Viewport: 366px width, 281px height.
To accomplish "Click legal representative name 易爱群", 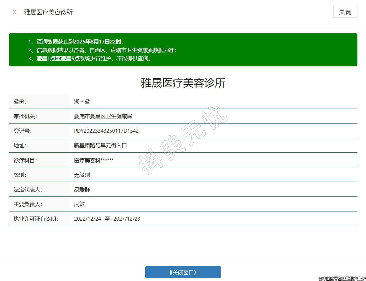I will point(82,190).
